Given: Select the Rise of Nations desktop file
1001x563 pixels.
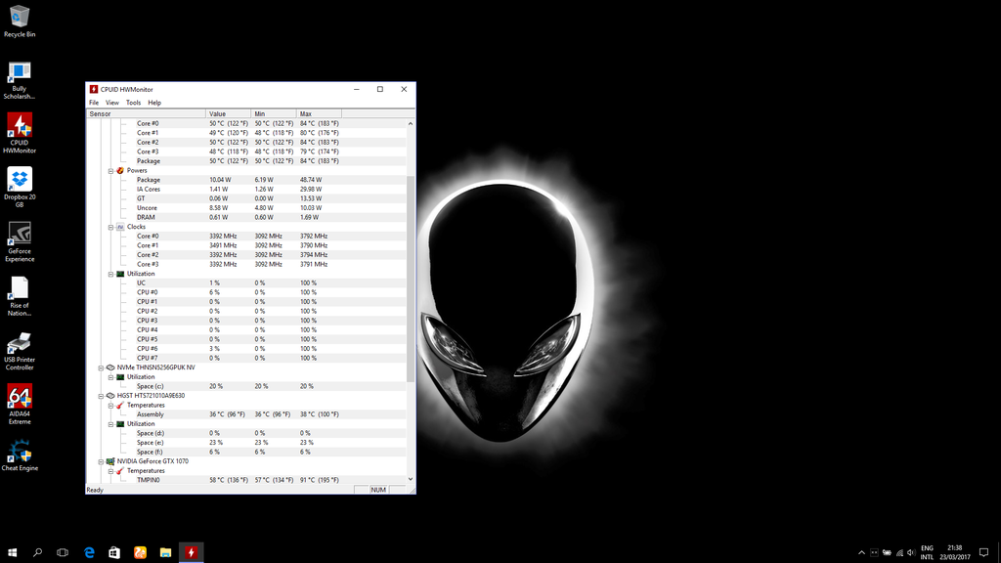Looking at the screenshot, I should tap(20, 296).
